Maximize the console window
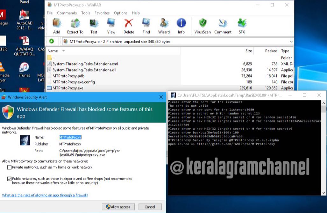Image resolution: width=327 pixels, height=213 pixels. click(304, 95)
